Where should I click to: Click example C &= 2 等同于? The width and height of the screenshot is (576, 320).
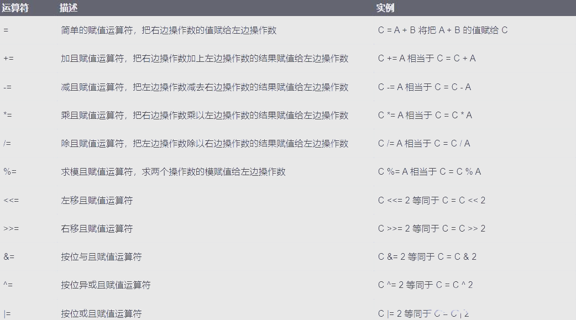(x=428, y=257)
